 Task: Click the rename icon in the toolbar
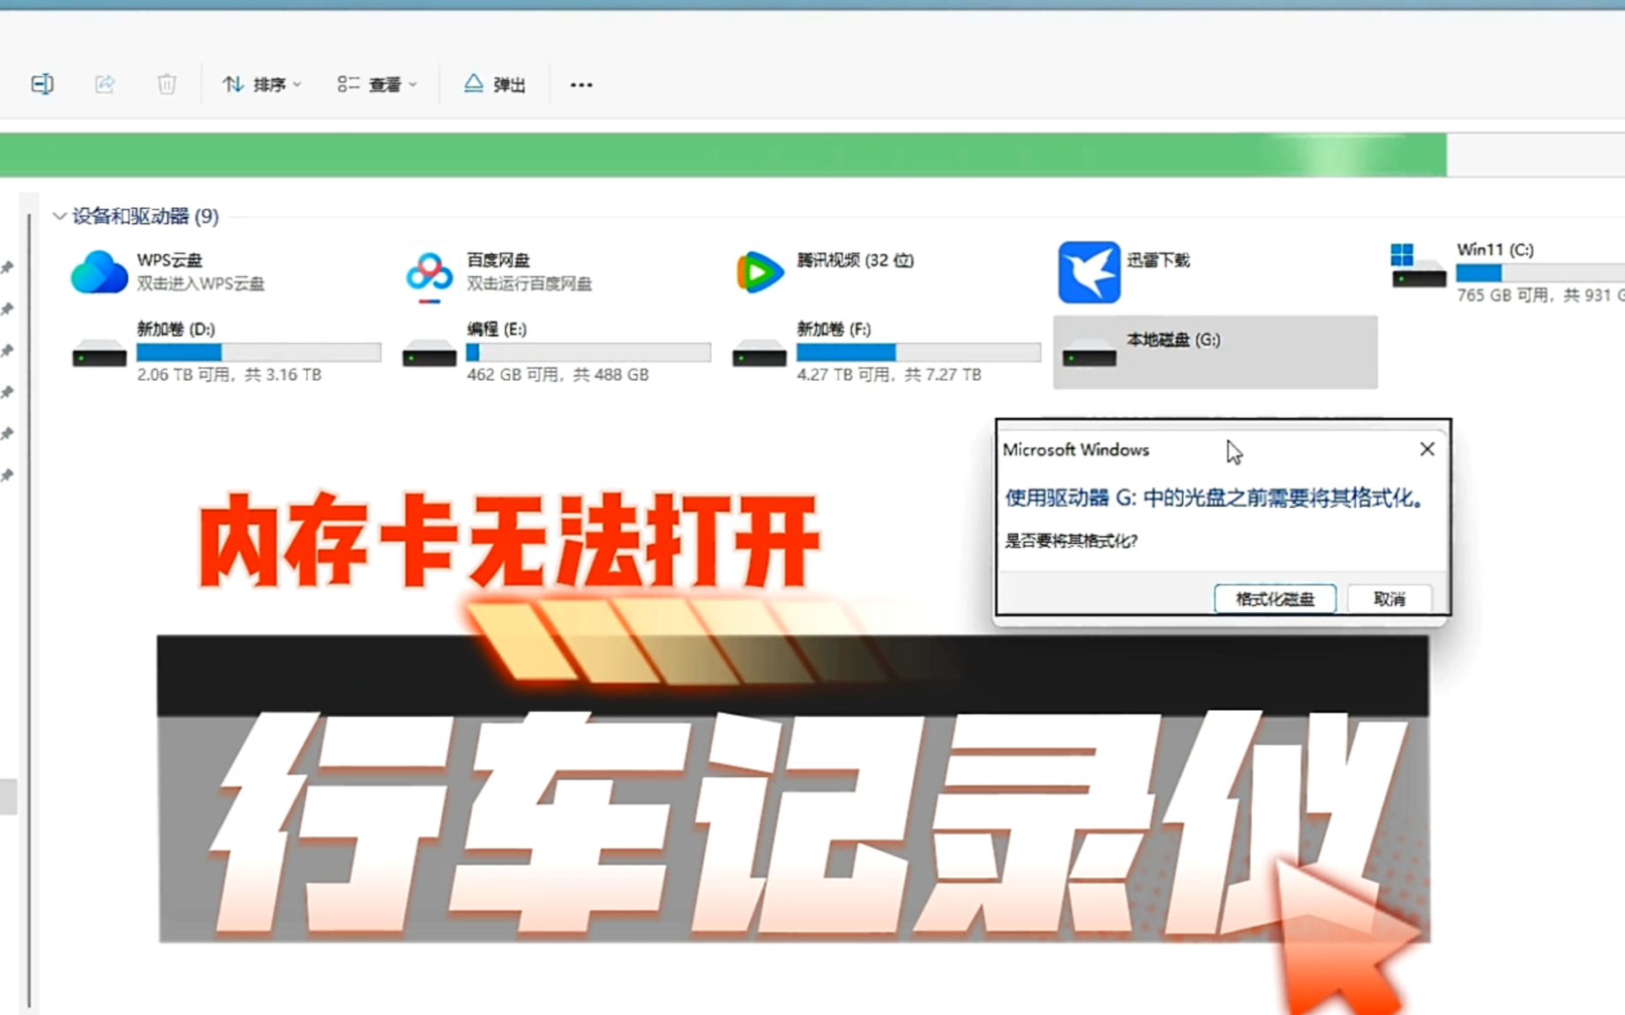[x=42, y=85]
